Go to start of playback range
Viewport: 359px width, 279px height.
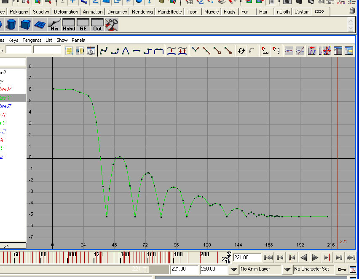(x=268, y=257)
